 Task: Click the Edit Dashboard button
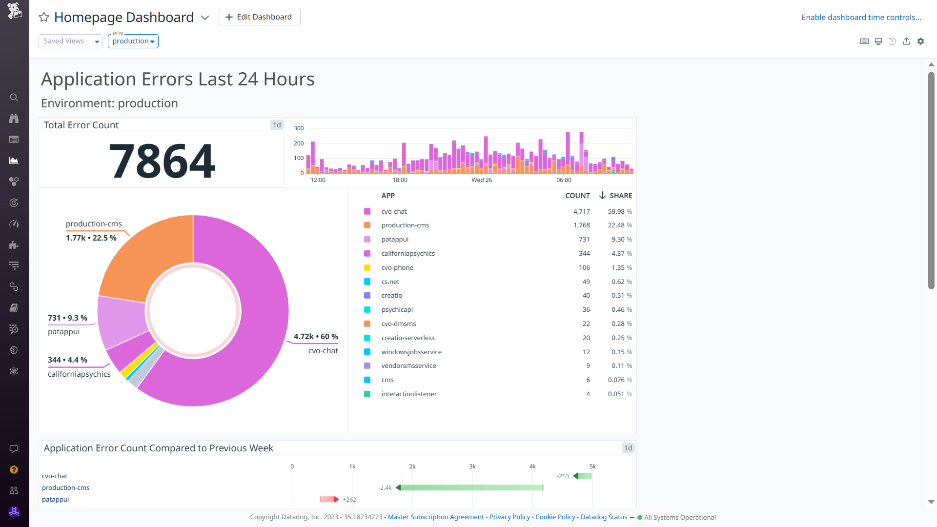[x=259, y=17]
